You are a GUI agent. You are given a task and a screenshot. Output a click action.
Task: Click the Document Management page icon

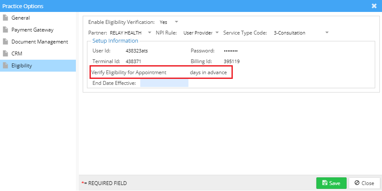pyautogui.click(x=6, y=42)
